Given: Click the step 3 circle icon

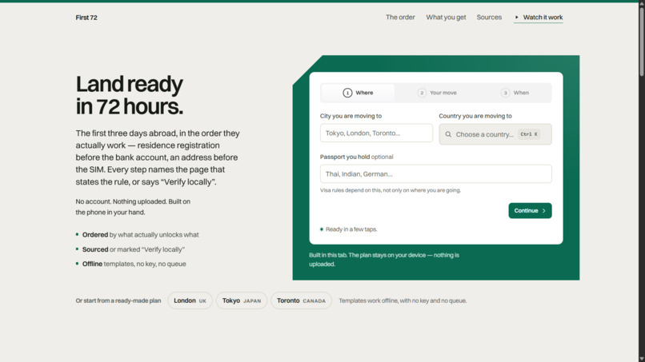Looking at the screenshot, I should [505, 93].
